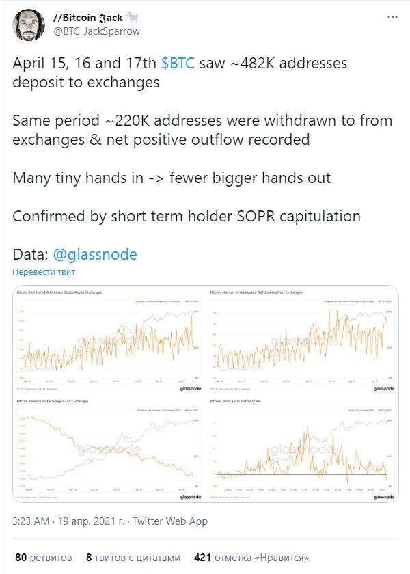Click the goat emoji beside the name
Viewport: 410px width, 574px height.
133,17
